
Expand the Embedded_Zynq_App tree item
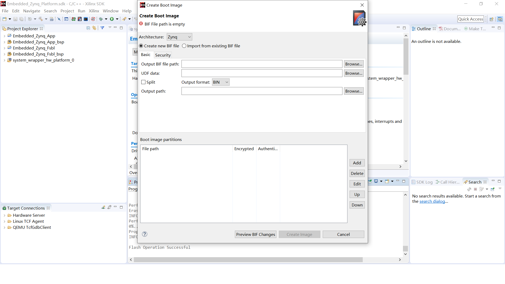[4, 36]
